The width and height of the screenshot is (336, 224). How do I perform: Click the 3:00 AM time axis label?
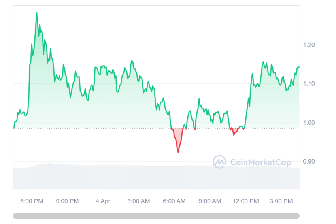coord(139,201)
